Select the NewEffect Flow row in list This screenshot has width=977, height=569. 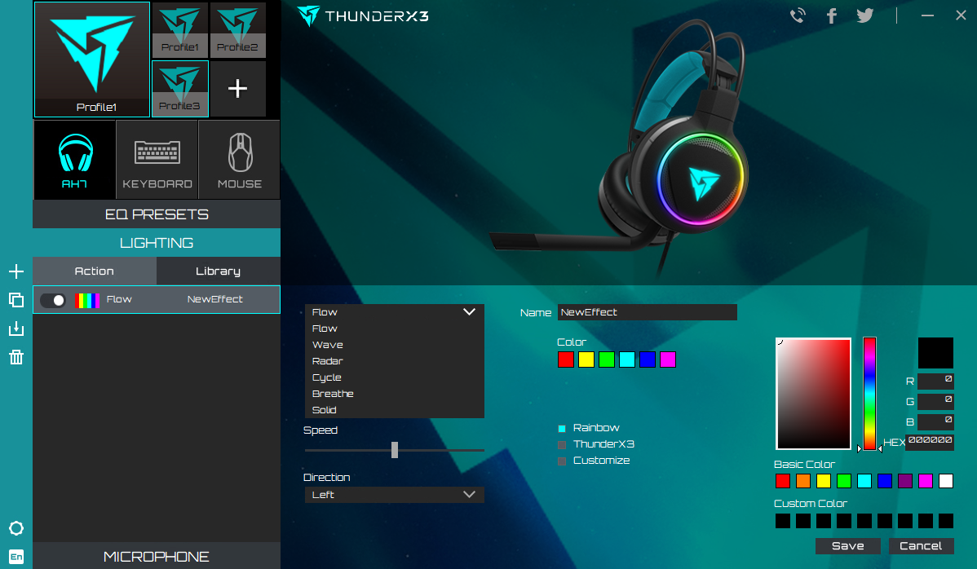pos(157,299)
